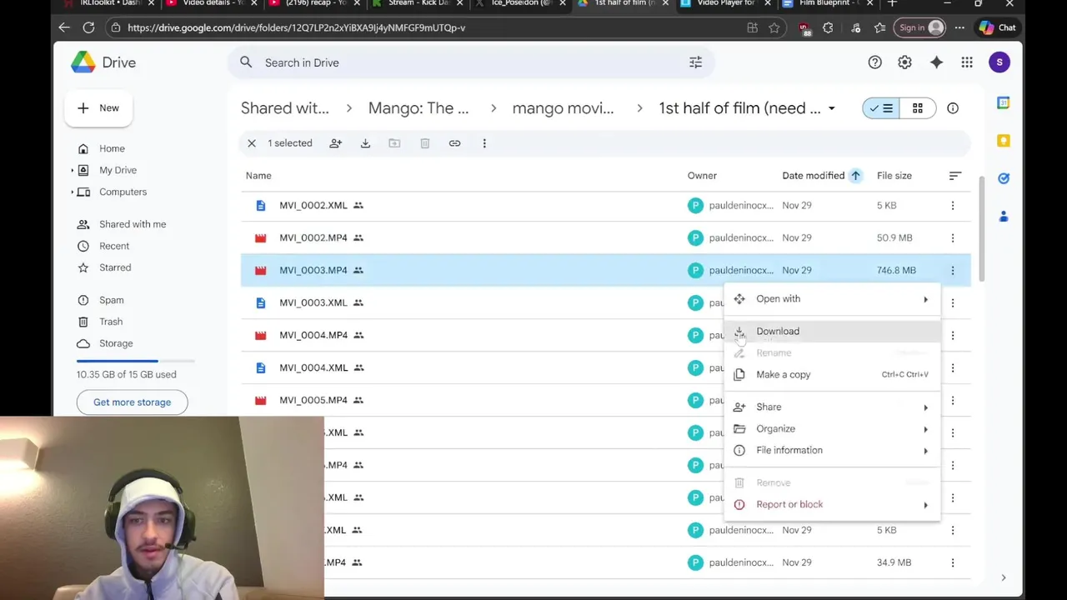The height and width of the screenshot is (600, 1067).
Task: Open more actions in selection toolbar
Action: [x=484, y=143]
